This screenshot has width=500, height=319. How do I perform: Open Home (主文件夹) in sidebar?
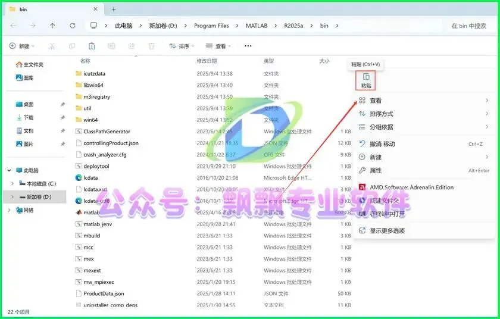30,64
